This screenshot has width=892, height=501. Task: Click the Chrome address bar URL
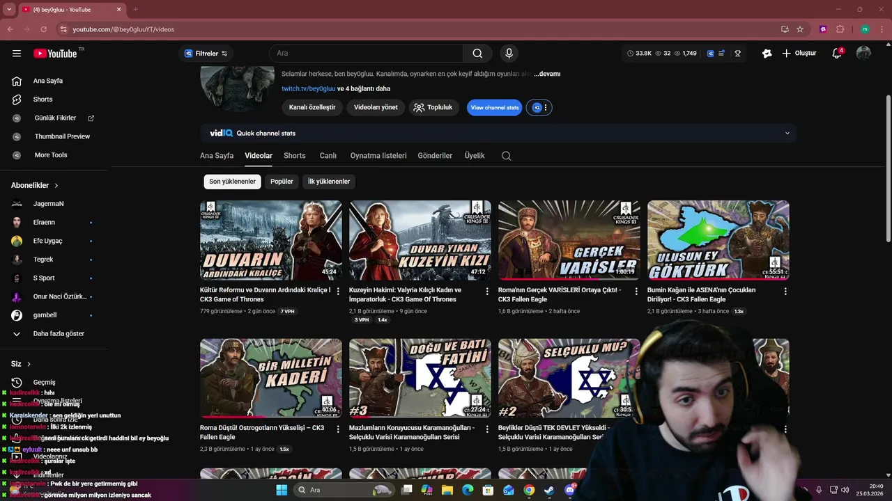123,29
